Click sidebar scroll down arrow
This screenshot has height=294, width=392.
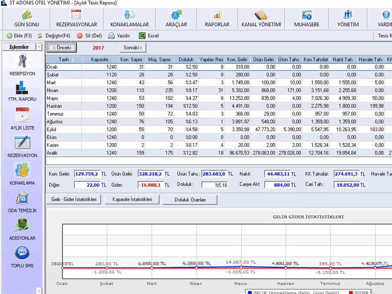click(x=39, y=291)
